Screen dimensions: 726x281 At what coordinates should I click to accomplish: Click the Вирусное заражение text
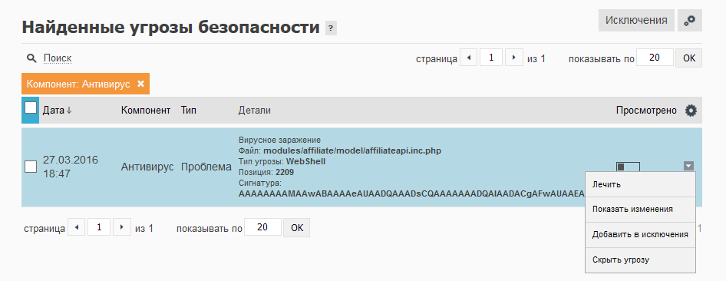(x=279, y=140)
